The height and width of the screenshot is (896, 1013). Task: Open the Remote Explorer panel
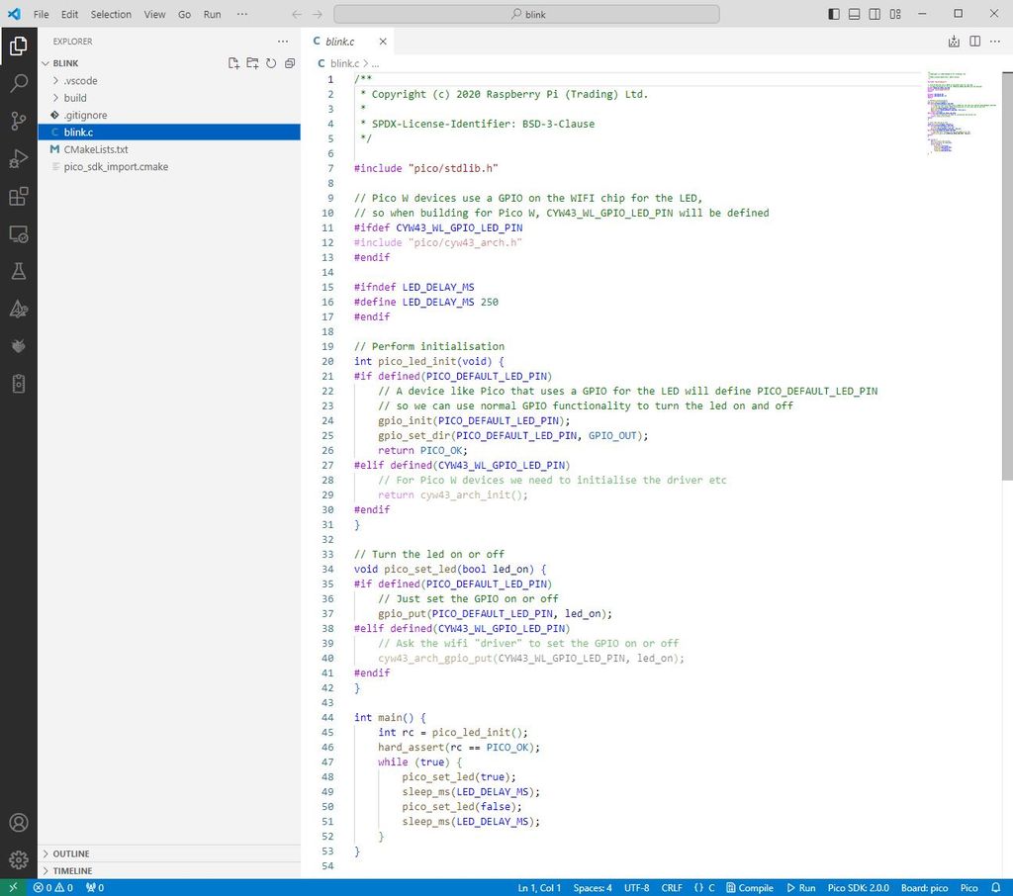pos(18,233)
